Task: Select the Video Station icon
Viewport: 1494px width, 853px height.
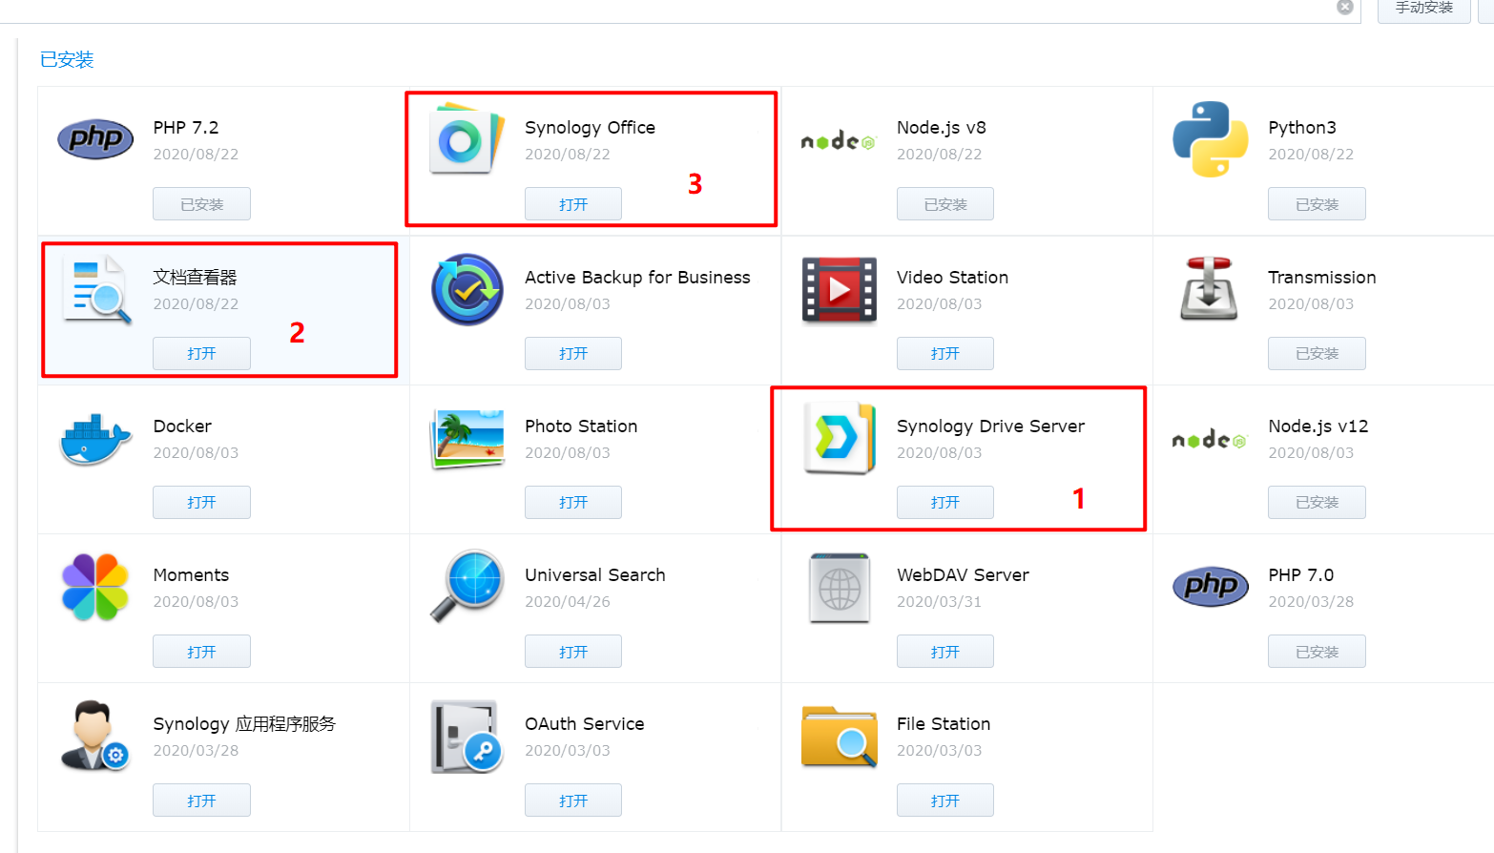Action: coord(839,289)
